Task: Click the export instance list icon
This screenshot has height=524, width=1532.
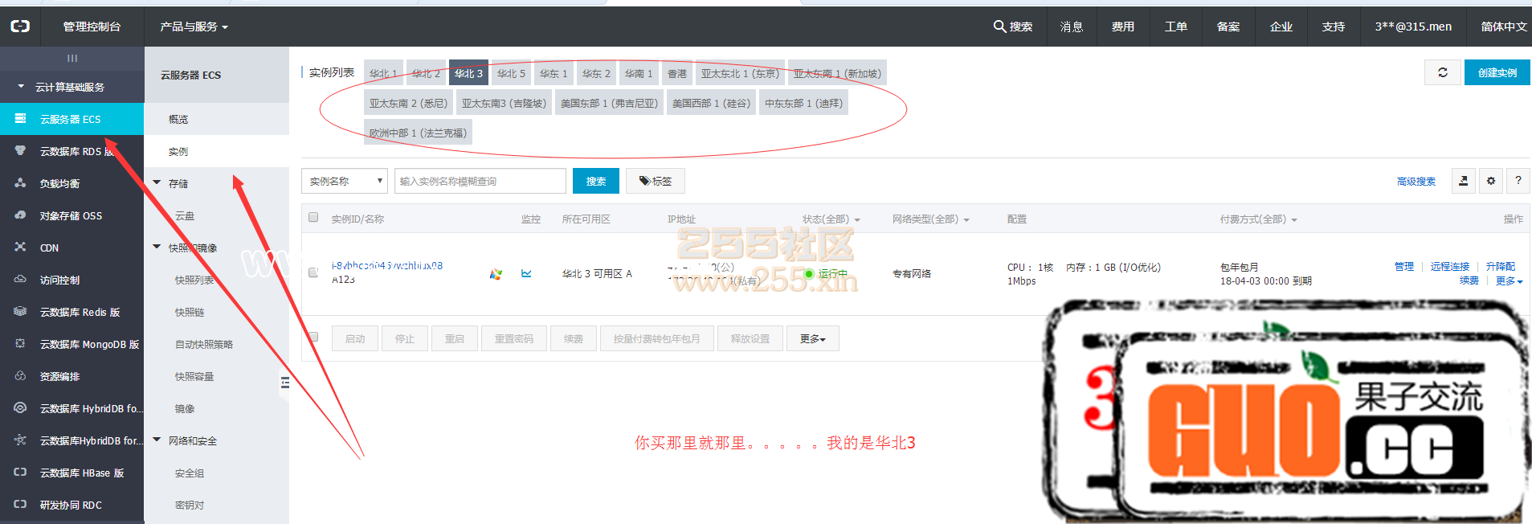Action: pos(1463,181)
